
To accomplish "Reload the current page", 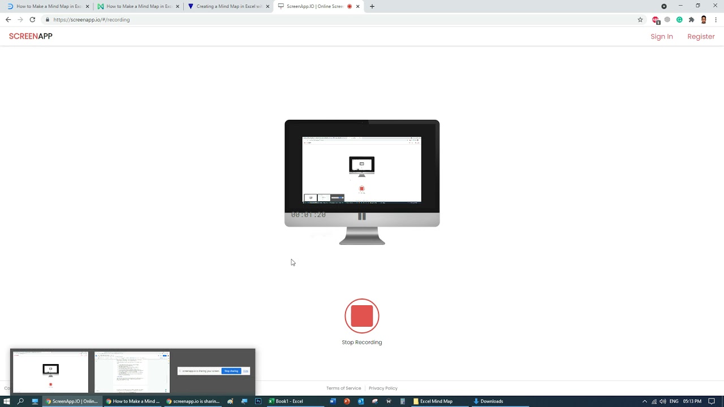I will click(32, 19).
